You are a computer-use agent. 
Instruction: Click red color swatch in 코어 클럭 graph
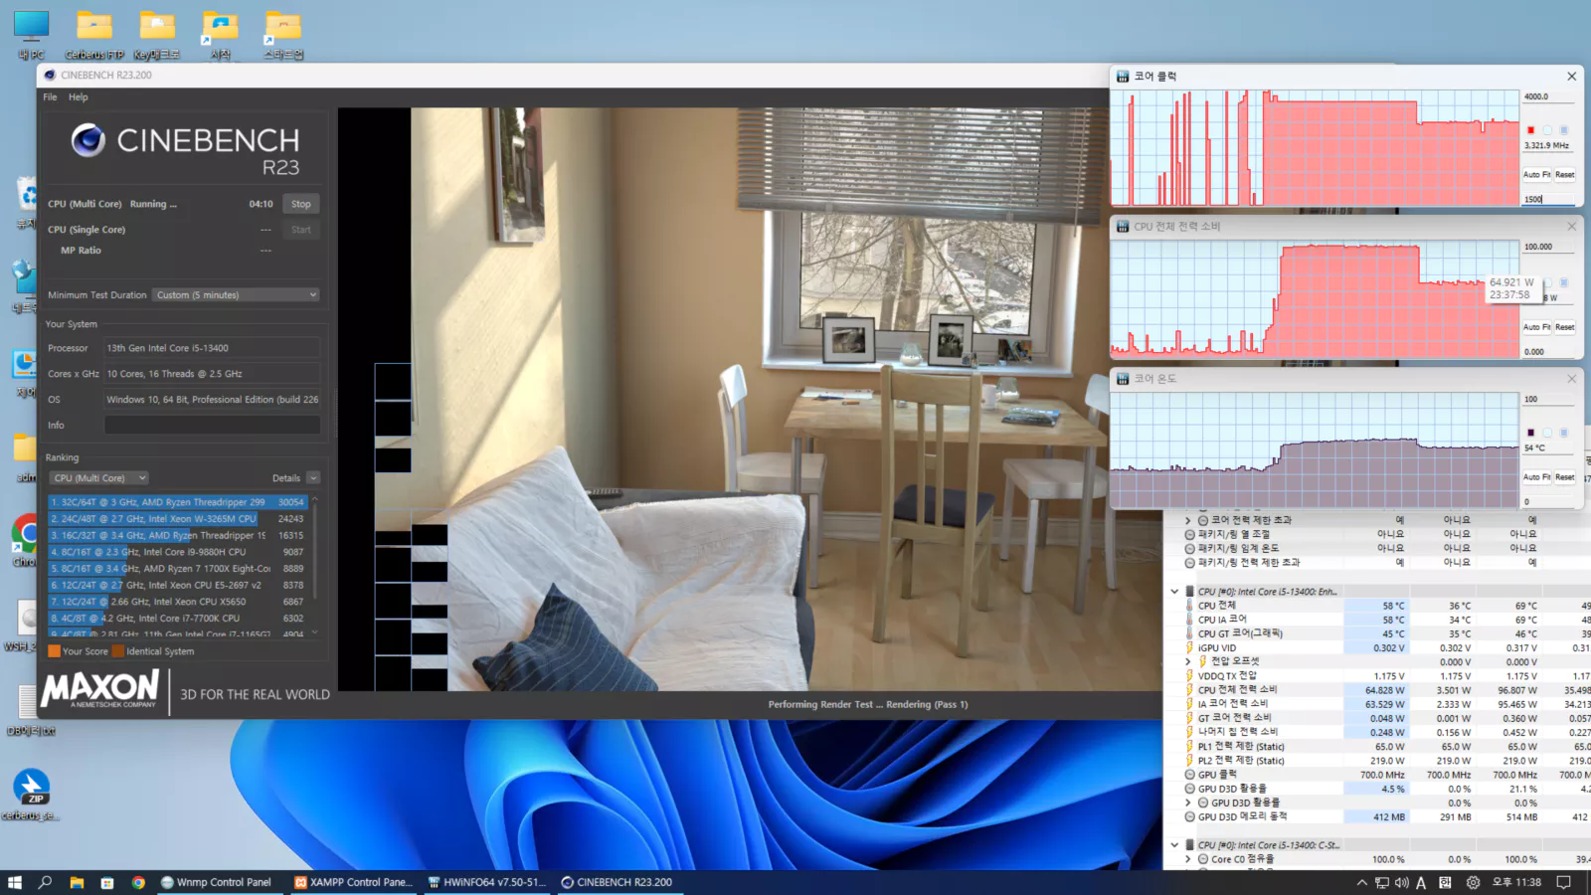coord(1530,130)
